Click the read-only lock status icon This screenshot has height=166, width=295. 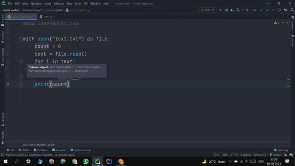286,155
